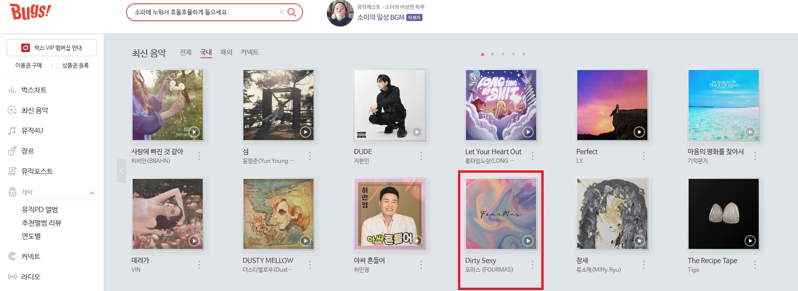Open 벅스차트 from the sidebar

click(x=34, y=90)
